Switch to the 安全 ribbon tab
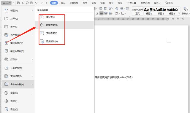 click(x=120, y=3)
